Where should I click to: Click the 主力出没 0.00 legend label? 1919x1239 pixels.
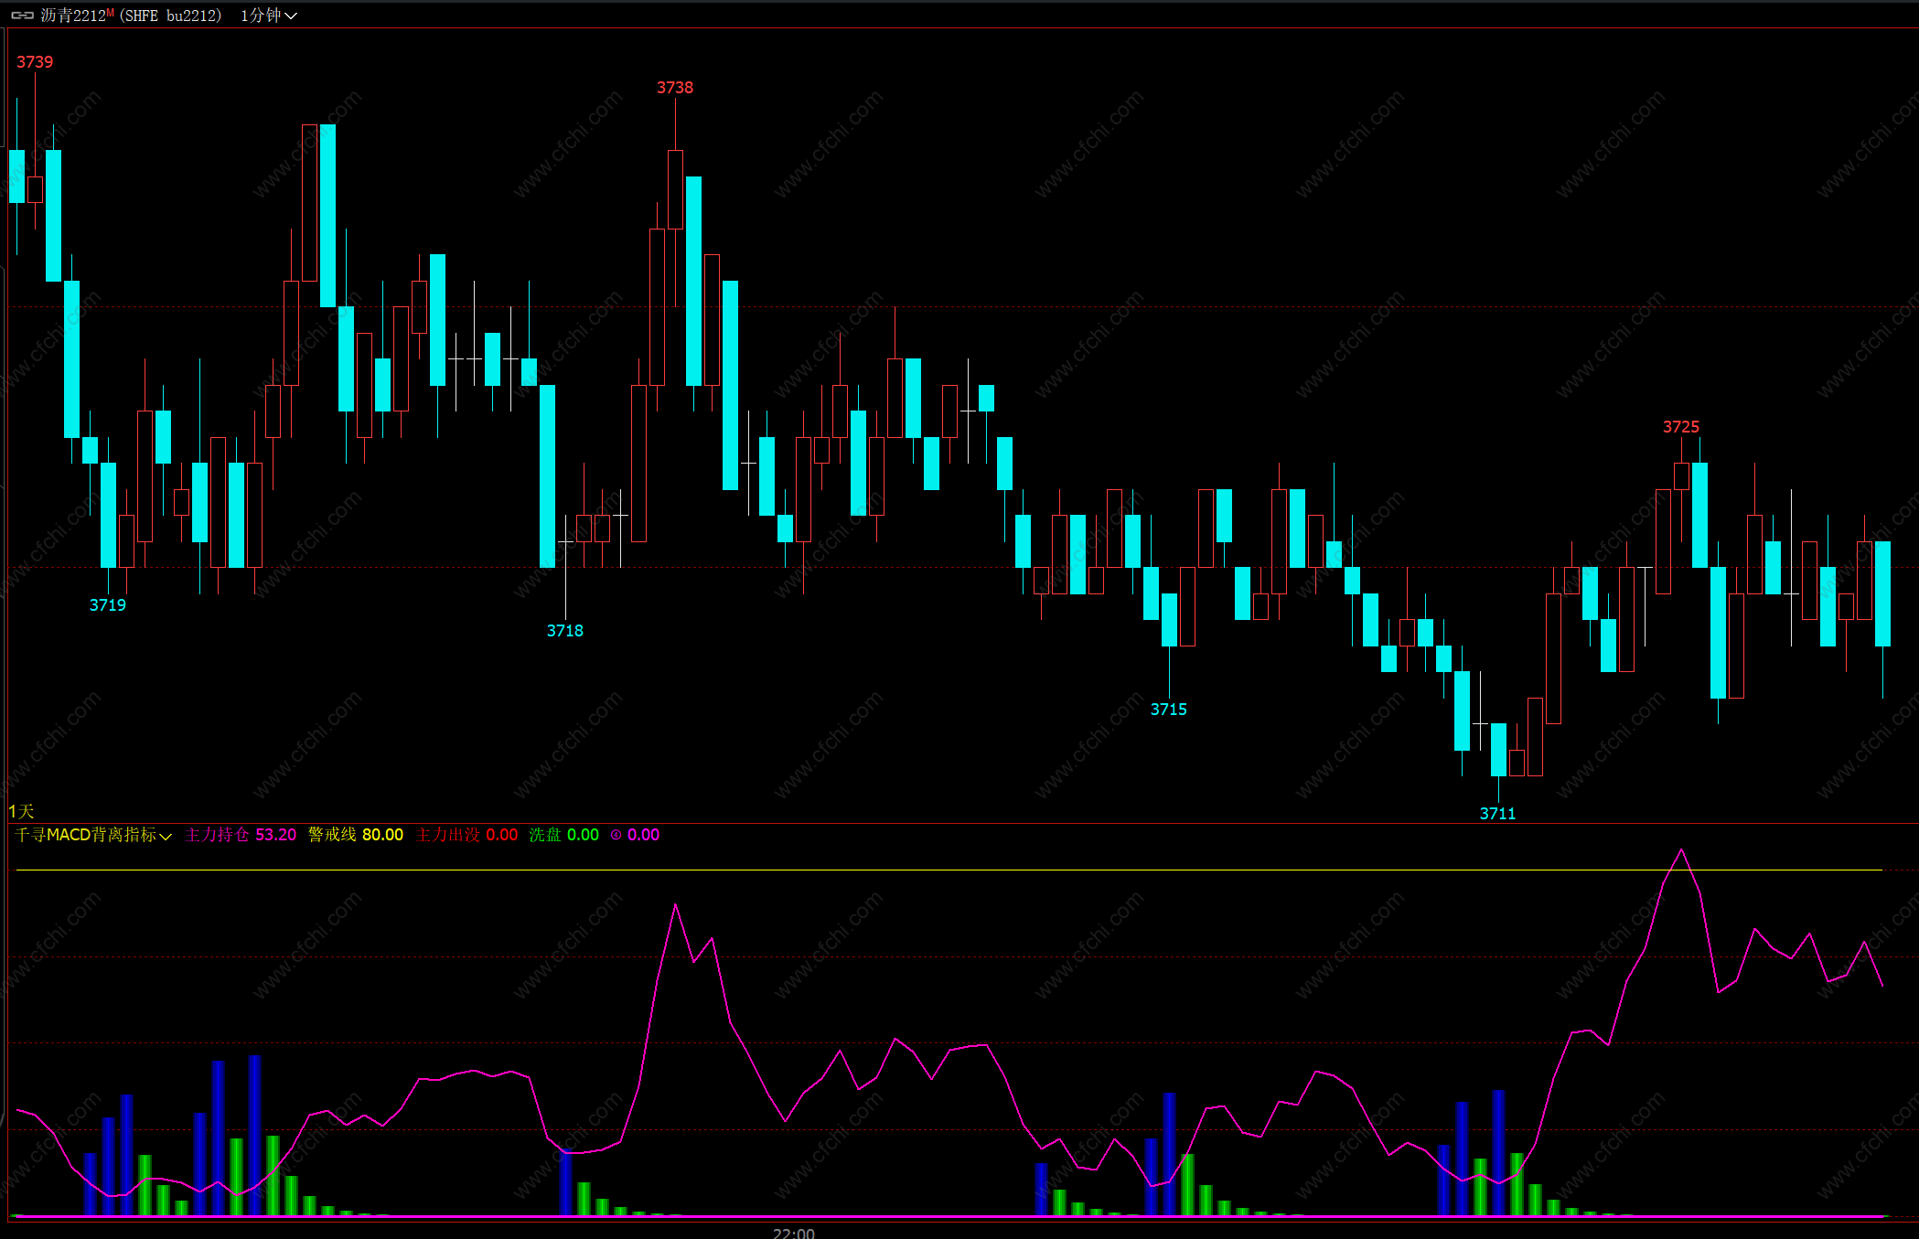pyautogui.click(x=466, y=835)
